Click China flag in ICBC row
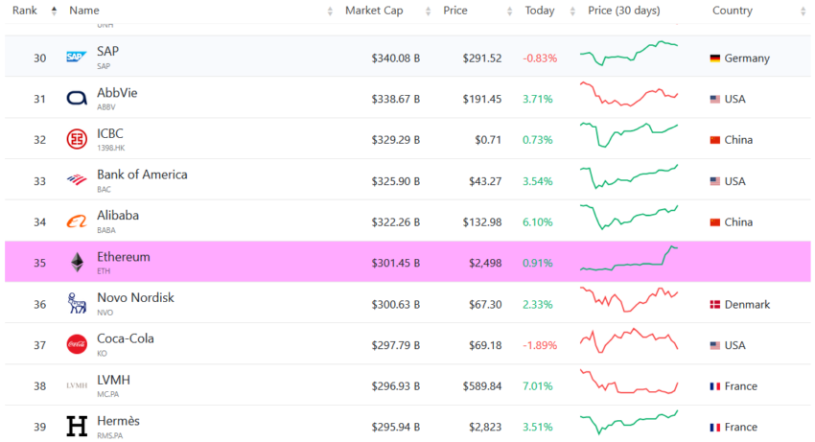 pos(715,140)
